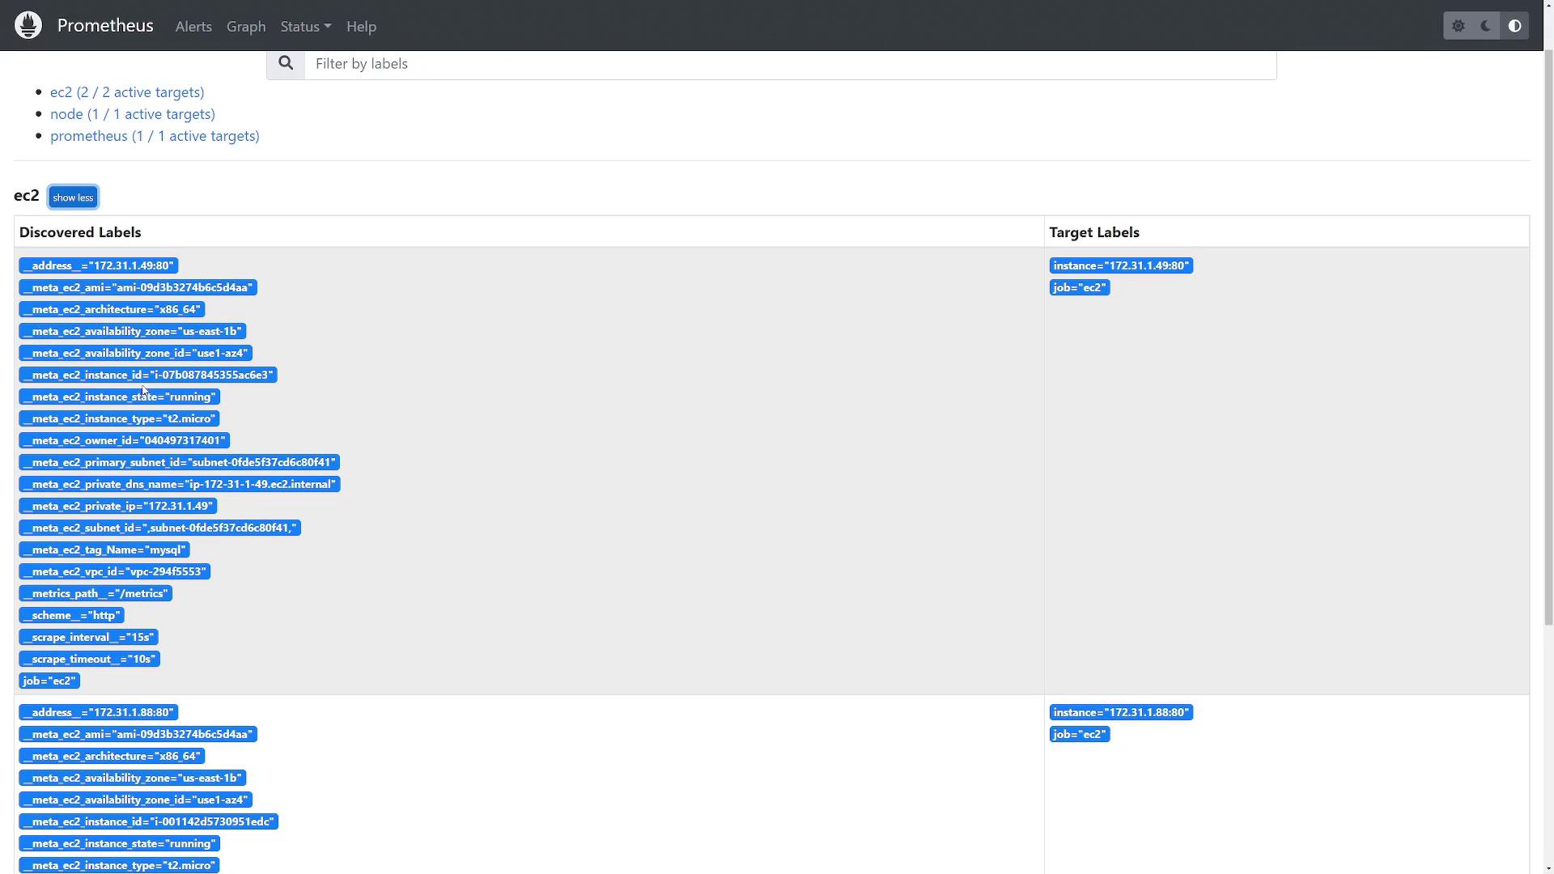The image size is (1554, 874).
Task: Click the __scheme__="http" label badge
Action: 71,615
